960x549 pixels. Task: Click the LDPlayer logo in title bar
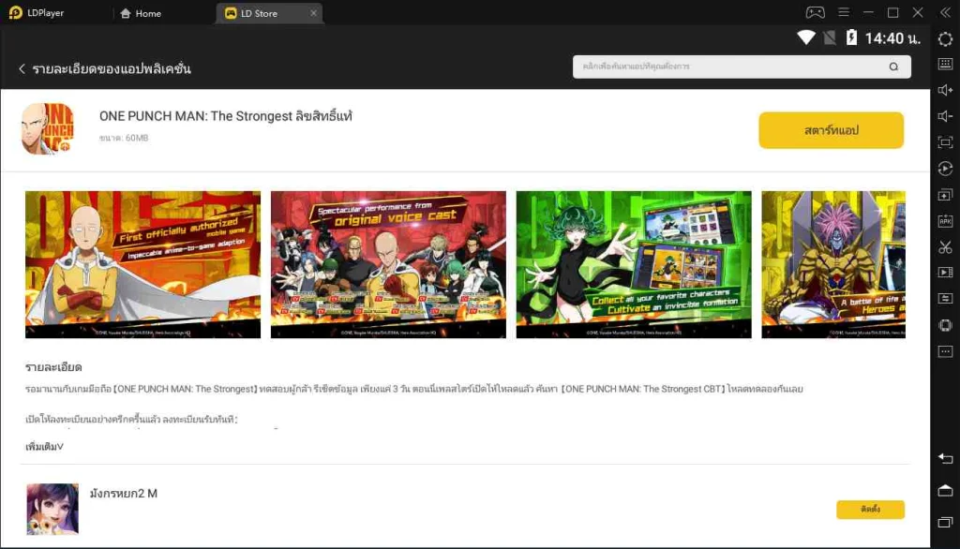point(16,13)
